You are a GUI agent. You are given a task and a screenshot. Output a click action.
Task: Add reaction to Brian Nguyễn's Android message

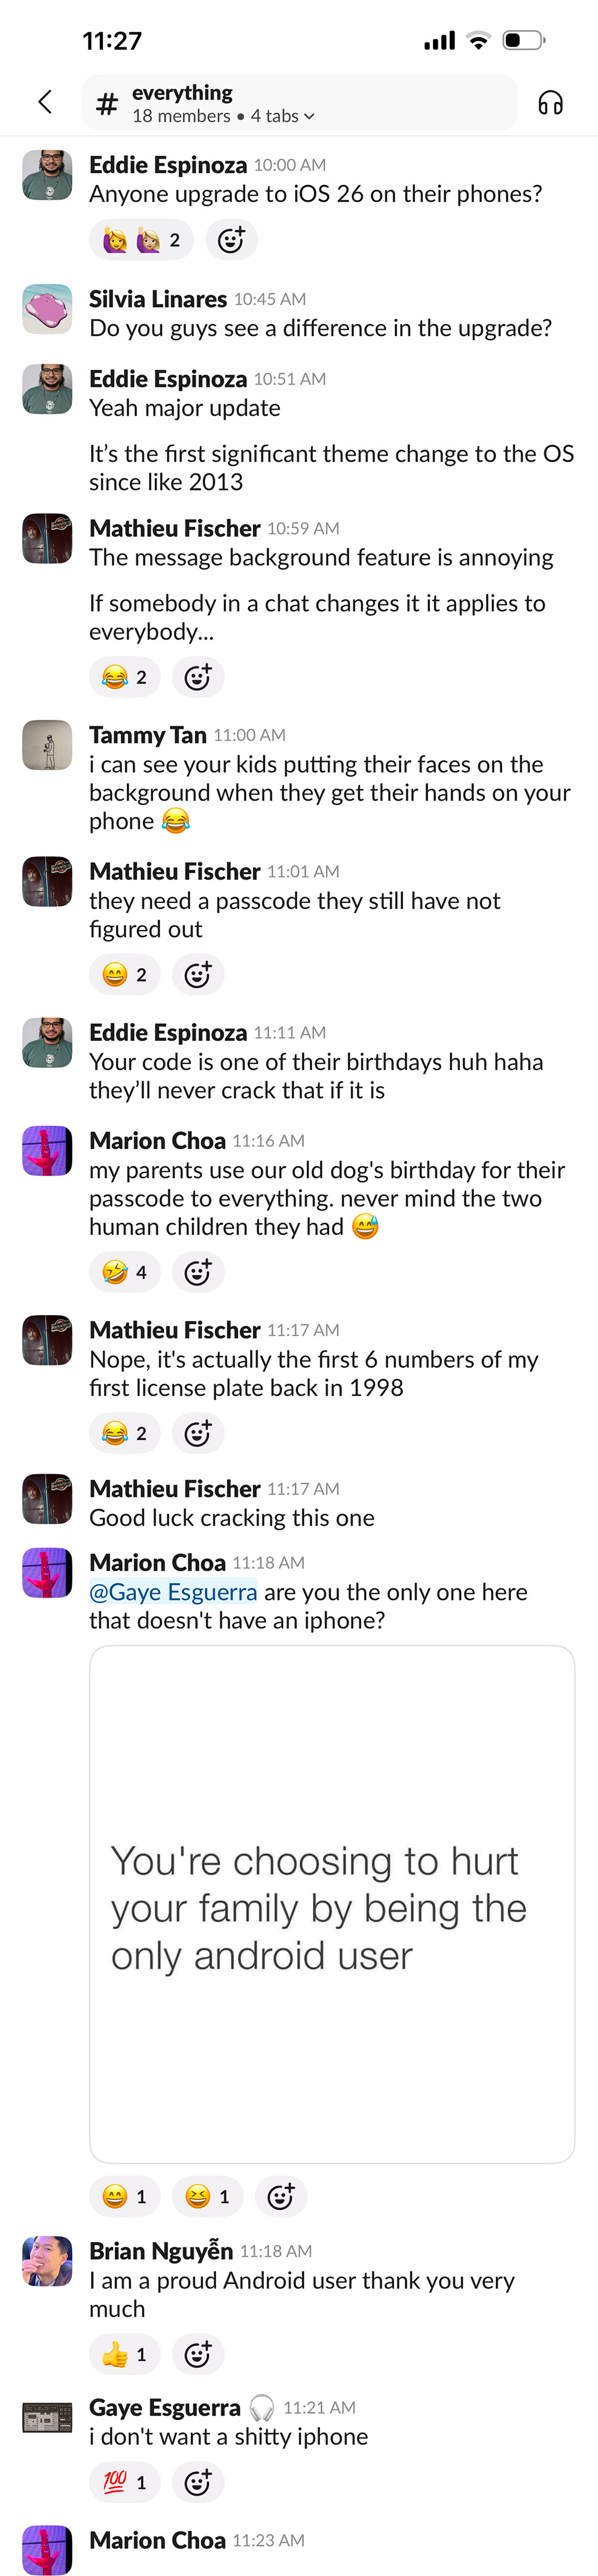198,2354
